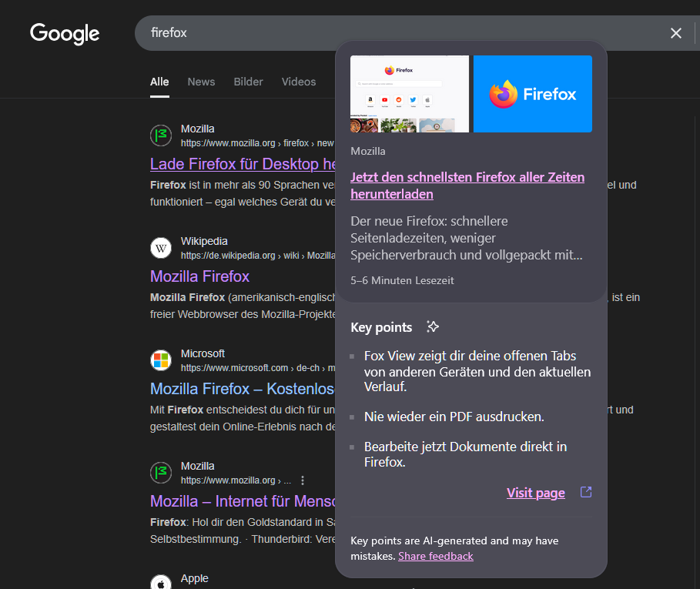
Task: Click the 'Apple' site name at bottom
Action: pos(194,578)
